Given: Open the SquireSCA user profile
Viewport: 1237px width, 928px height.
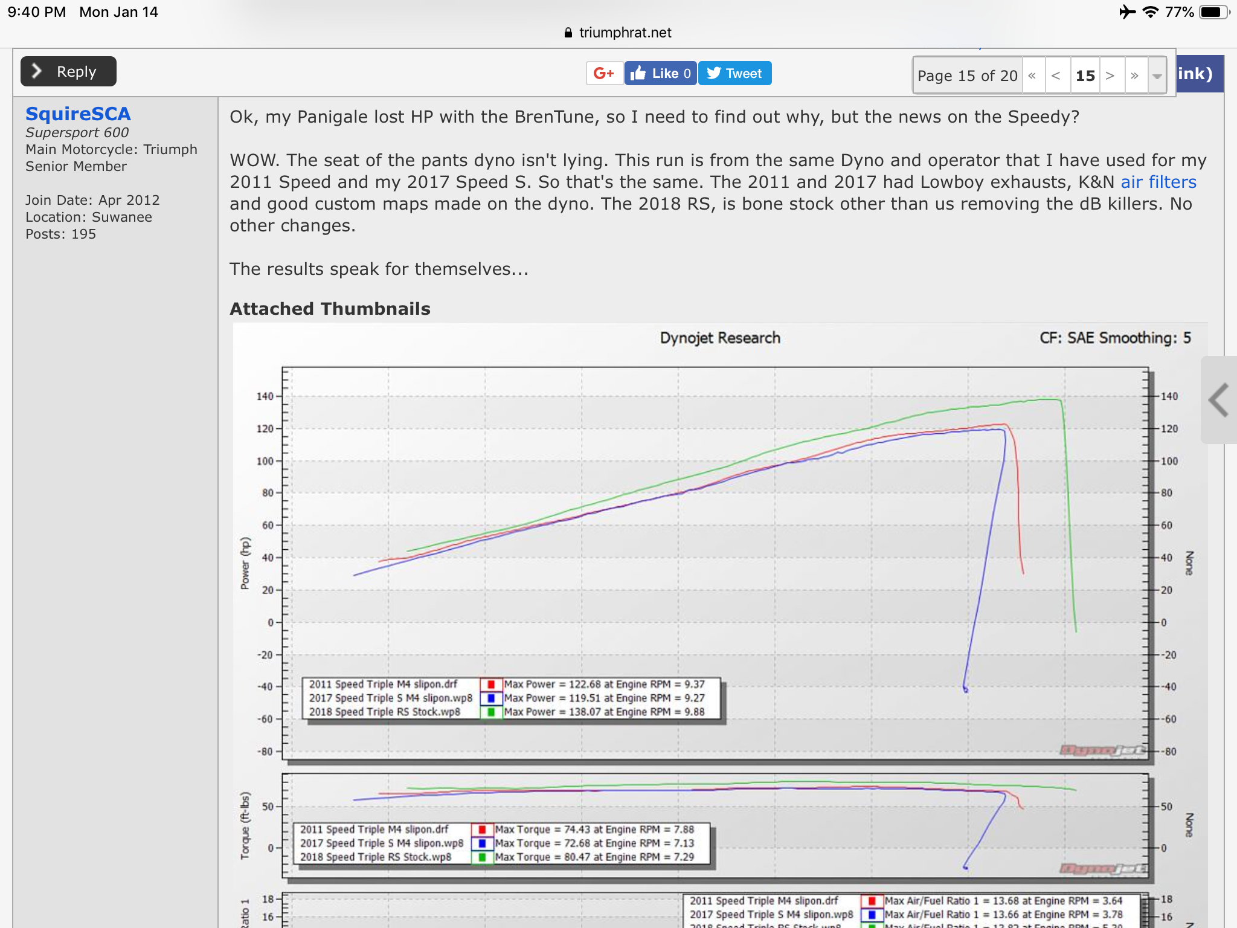Looking at the screenshot, I should coord(78,114).
